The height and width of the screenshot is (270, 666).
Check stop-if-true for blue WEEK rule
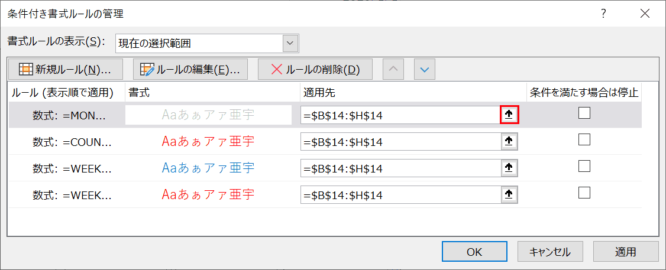click(x=584, y=165)
